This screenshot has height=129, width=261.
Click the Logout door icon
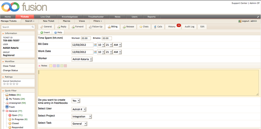coord(240,21)
